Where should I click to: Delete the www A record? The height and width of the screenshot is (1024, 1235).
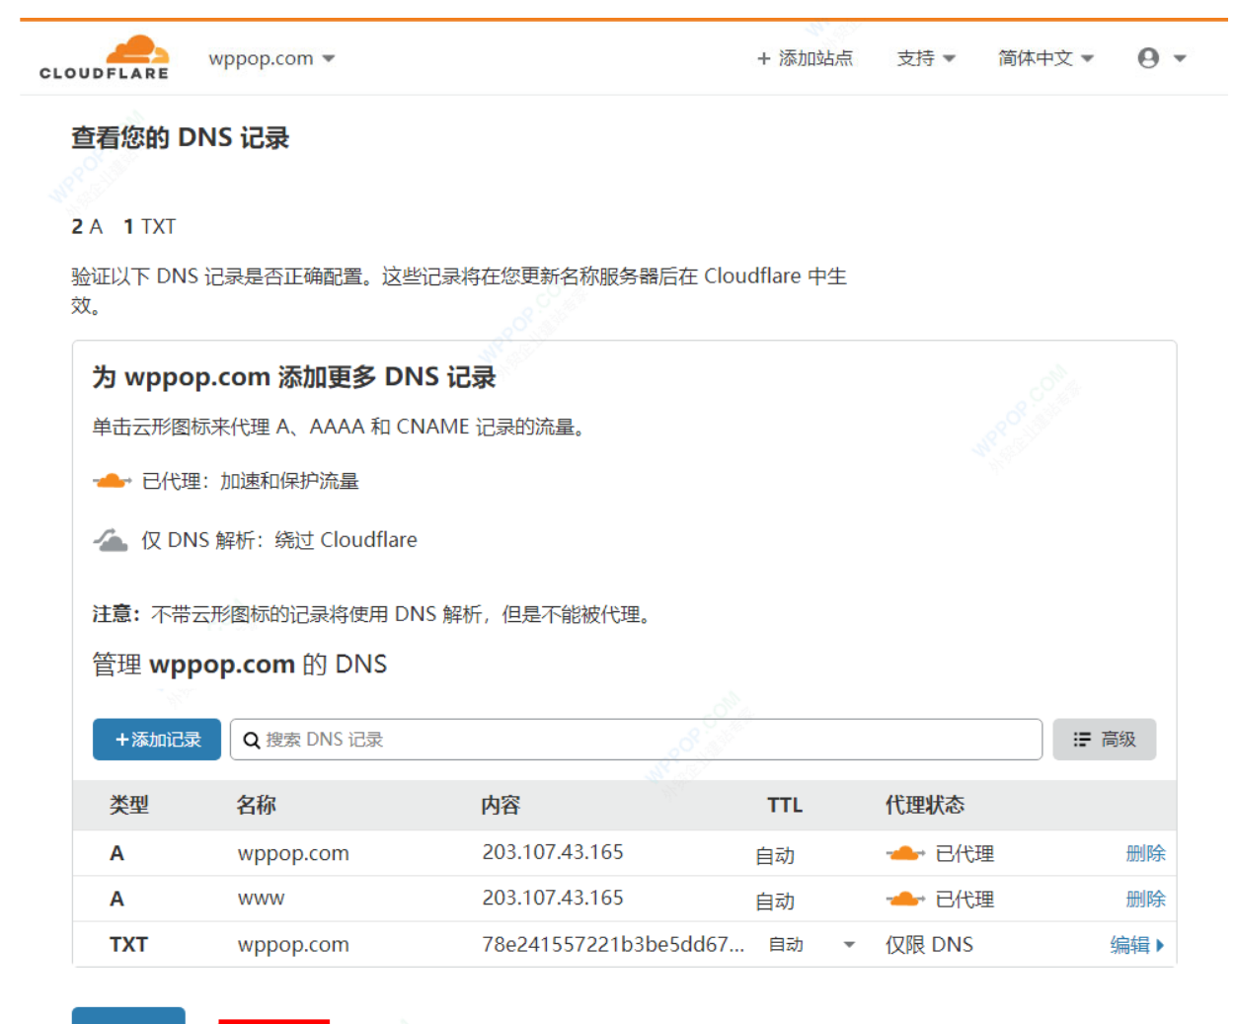click(x=1145, y=900)
